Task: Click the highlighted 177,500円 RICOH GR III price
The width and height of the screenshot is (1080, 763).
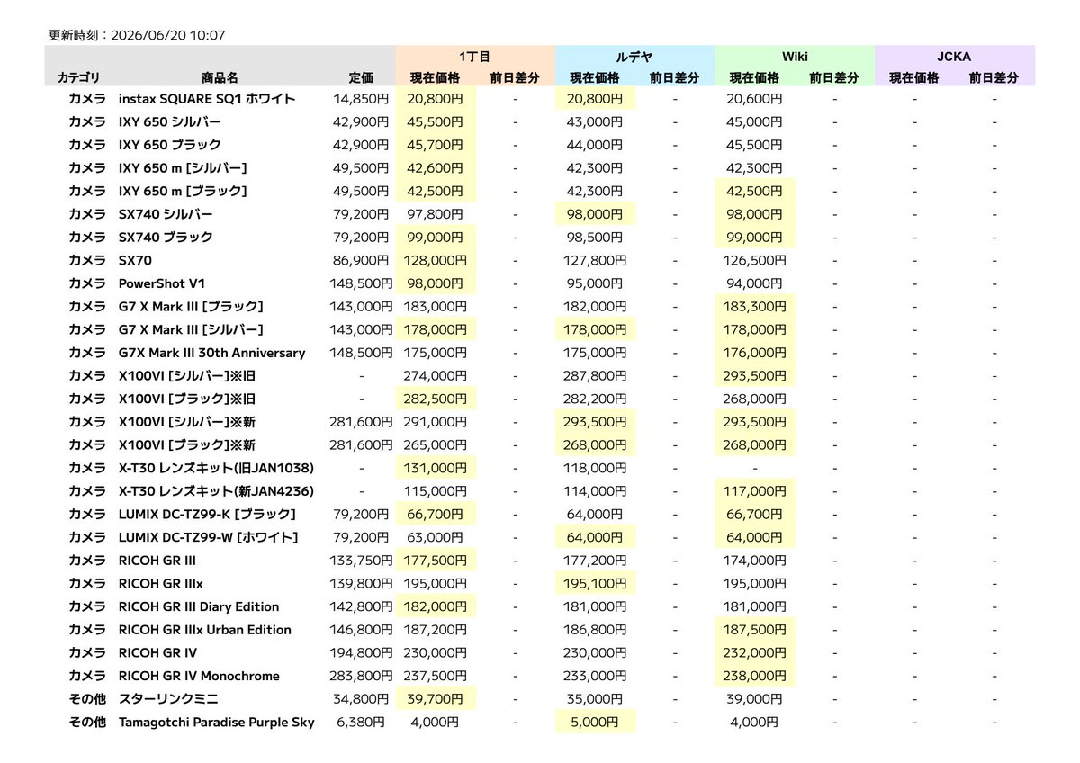Action: [436, 561]
